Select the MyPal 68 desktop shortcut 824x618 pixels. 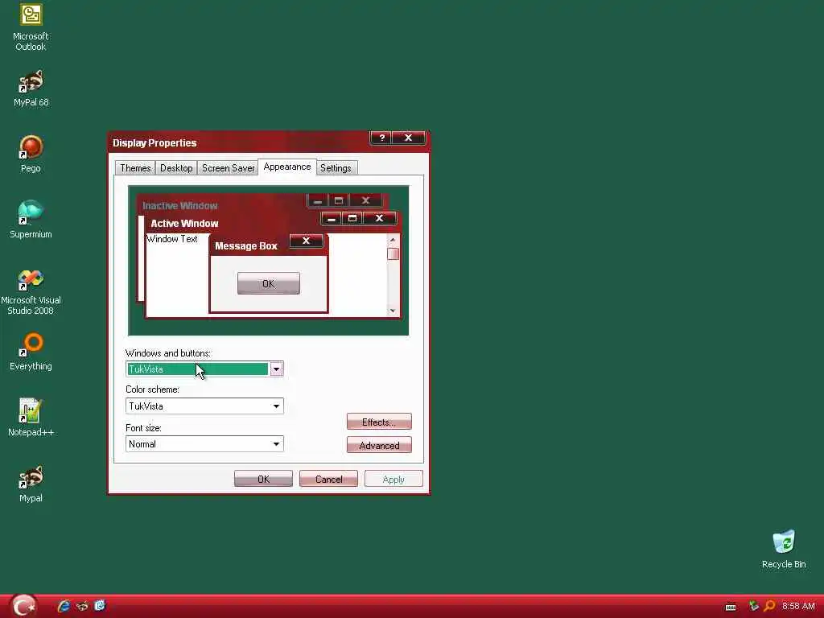coord(31,89)
